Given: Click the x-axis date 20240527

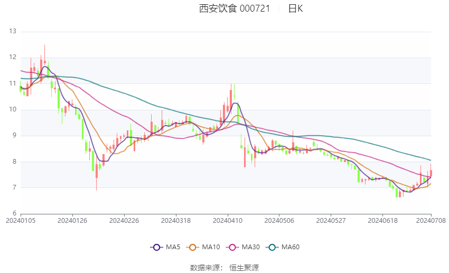Looking at the screenshot, I should [331, 221].
